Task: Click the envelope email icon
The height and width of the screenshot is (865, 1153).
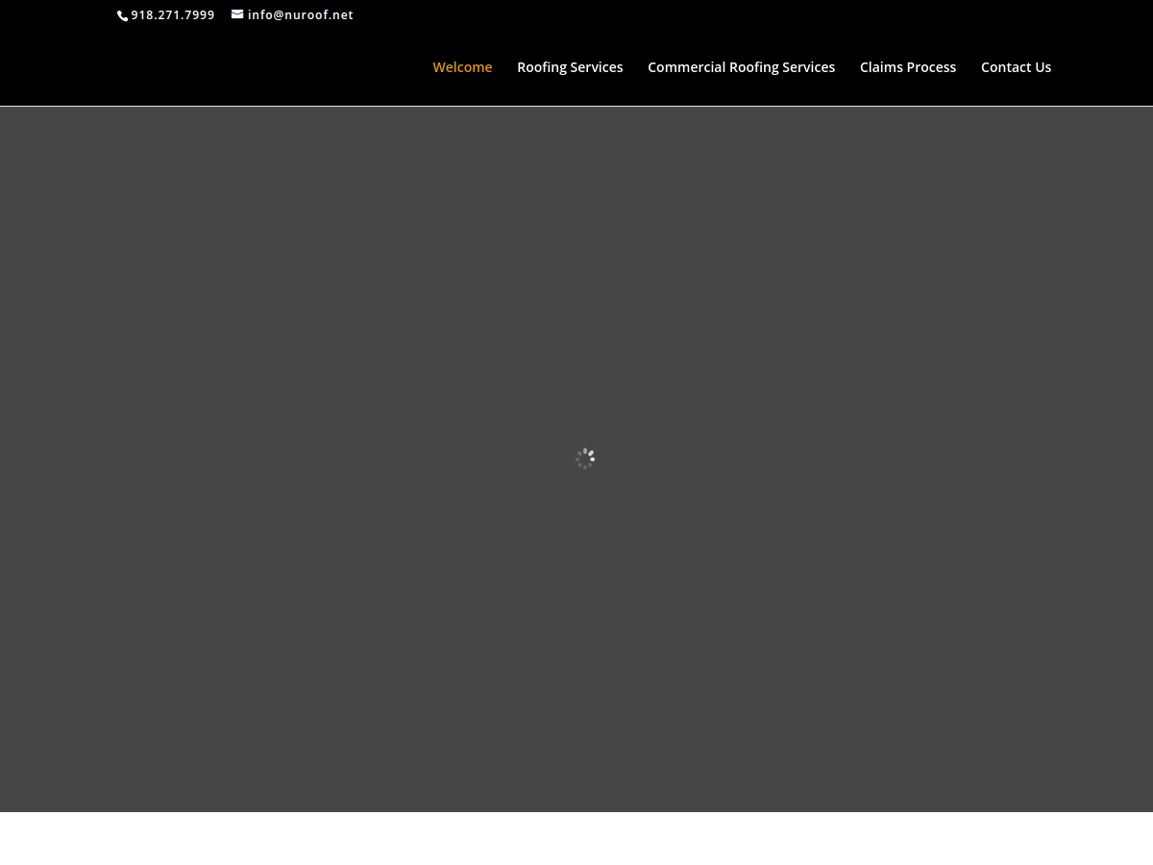Action: (237, 14)
